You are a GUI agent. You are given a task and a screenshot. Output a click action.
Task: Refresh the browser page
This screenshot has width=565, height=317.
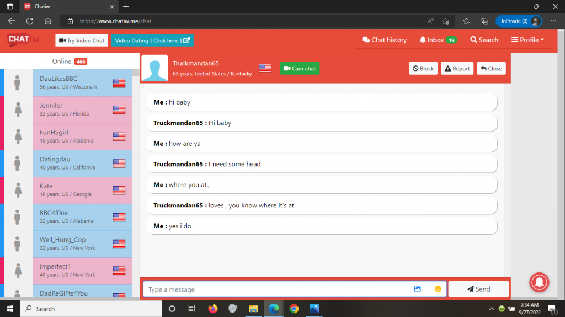[30, 21]
